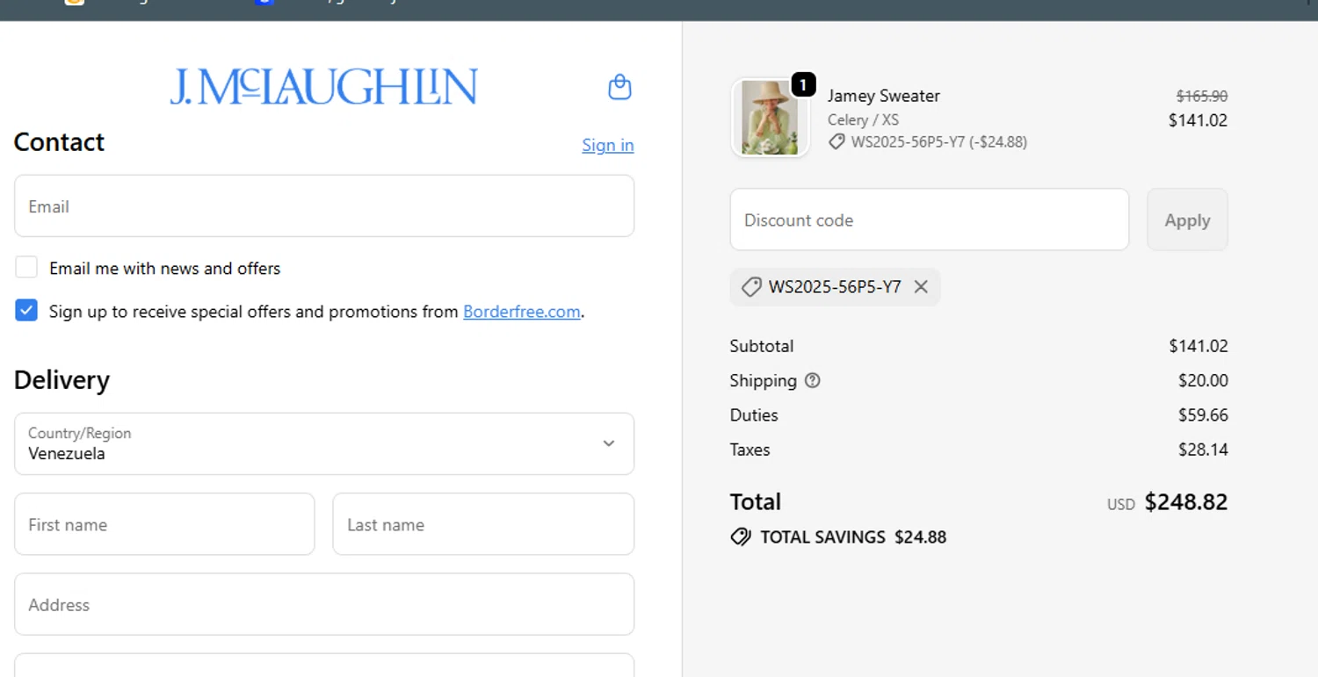The width and height of the screenshot is (1318, 677).
Task: Select the First name field
Action: (164, 525)
